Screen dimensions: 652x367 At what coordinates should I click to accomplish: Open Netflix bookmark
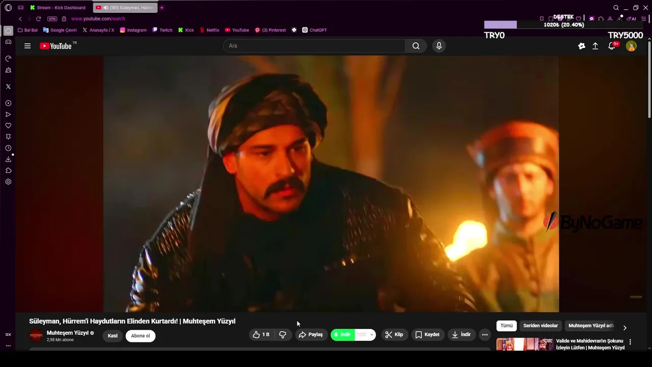pos(209,30)
